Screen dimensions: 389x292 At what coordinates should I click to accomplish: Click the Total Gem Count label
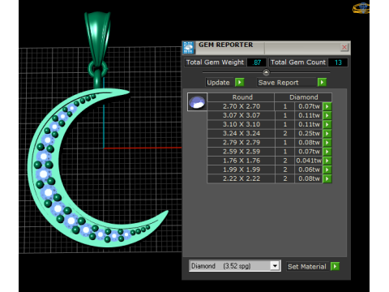[298, 62]
